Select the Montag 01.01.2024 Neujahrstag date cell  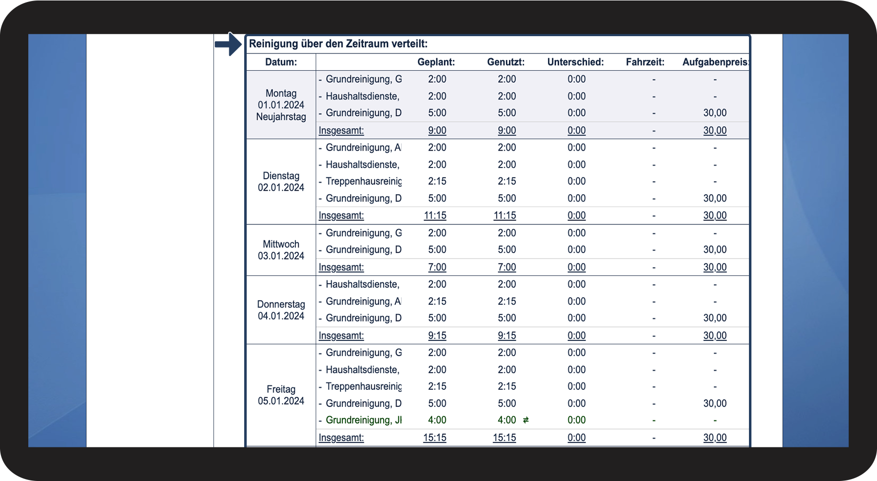(281, 105)
